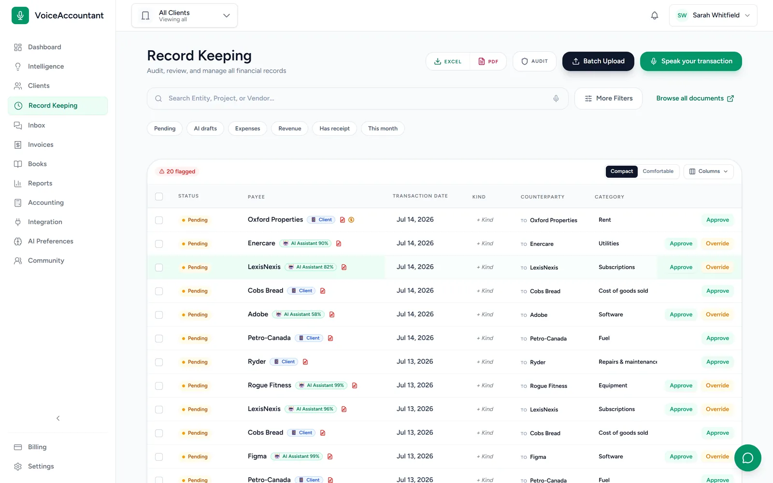Click the Dashboard icon in sidebar
The image size is (773, 483).
tap(18, 47)
